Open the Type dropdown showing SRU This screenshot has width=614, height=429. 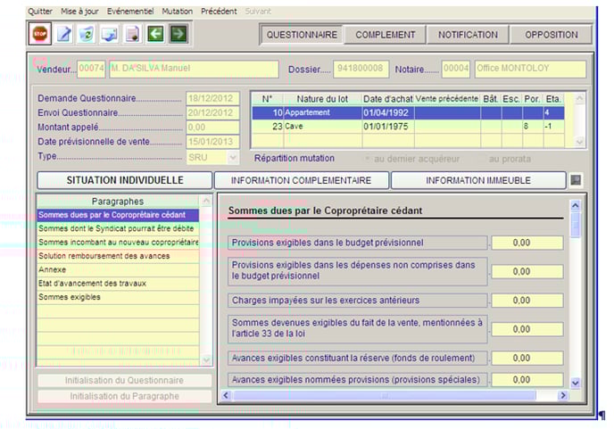pos(233,157)
